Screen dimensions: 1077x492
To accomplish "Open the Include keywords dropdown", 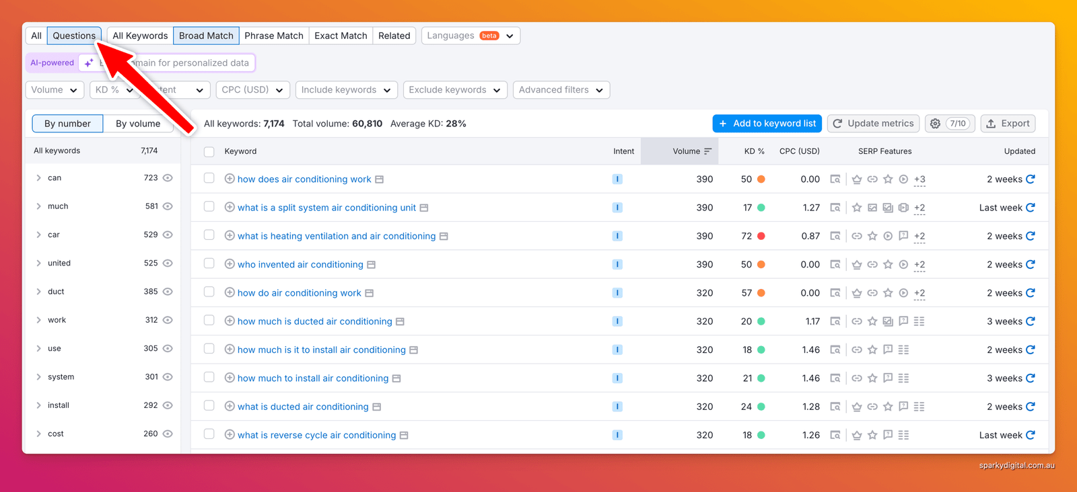I will click(346, 90).
